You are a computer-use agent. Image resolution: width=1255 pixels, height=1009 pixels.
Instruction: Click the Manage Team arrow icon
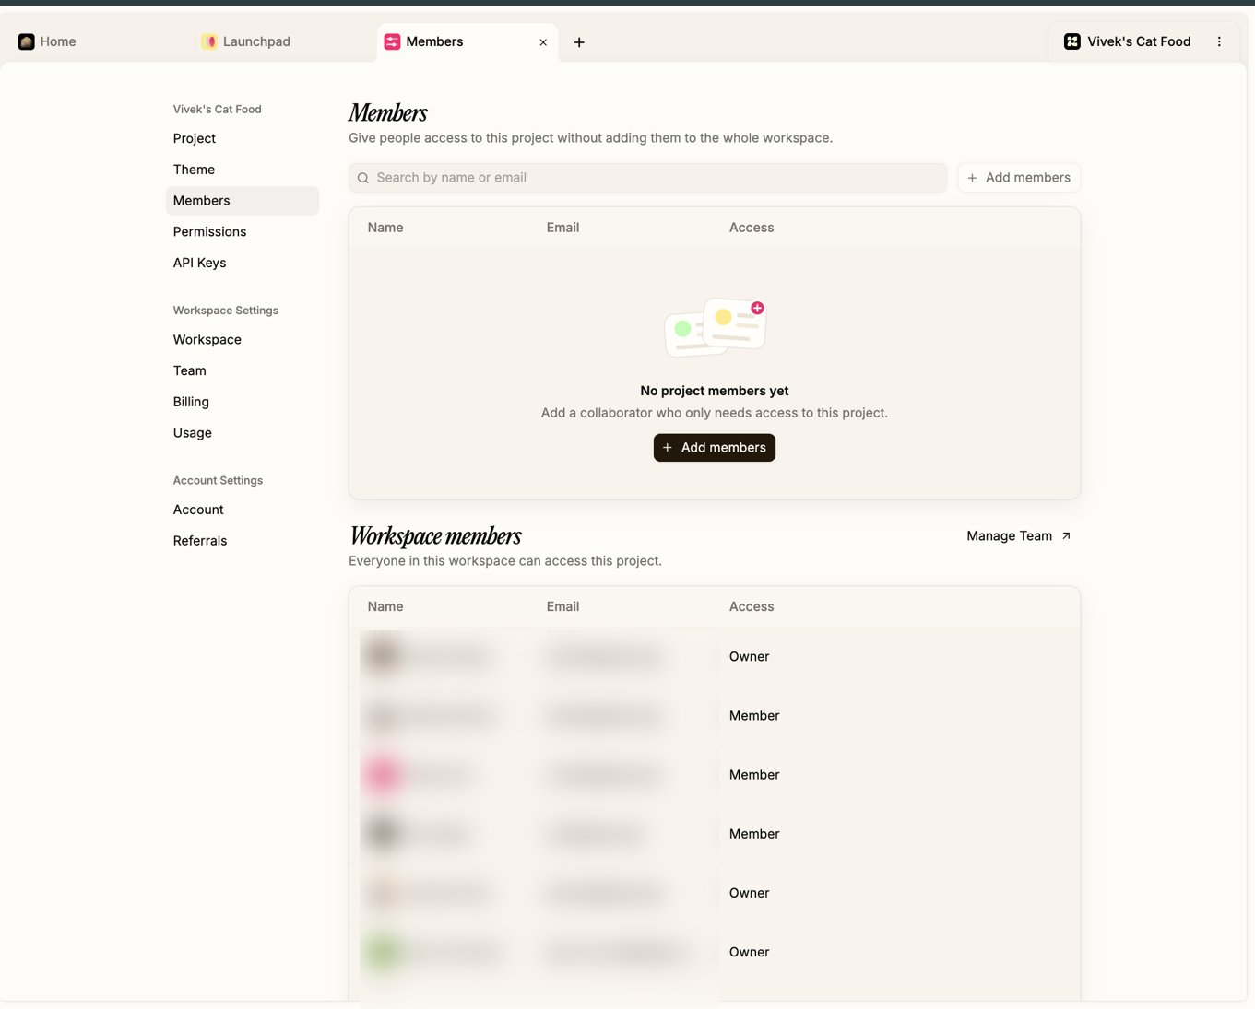click(1066, 535)
